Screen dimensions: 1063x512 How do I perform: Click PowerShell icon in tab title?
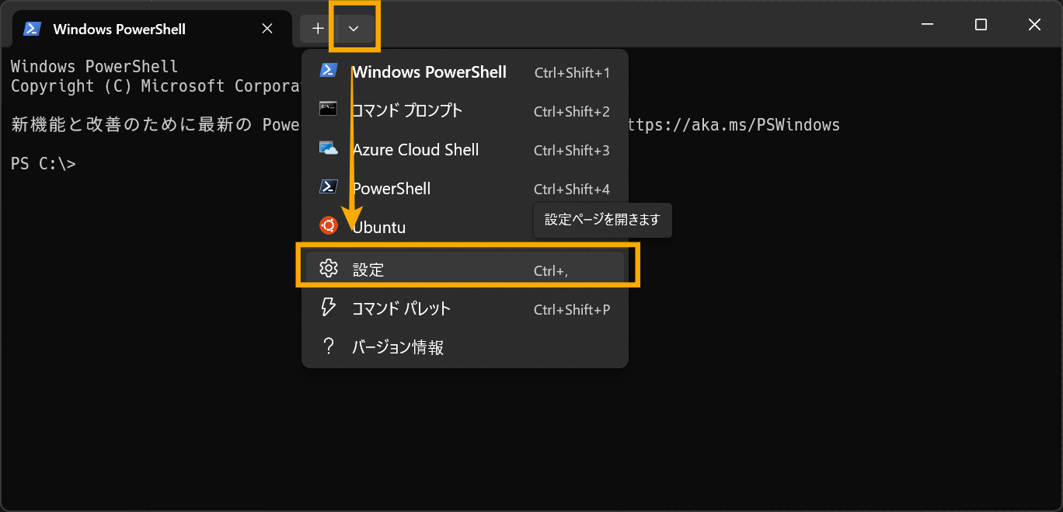coord(32,29)
